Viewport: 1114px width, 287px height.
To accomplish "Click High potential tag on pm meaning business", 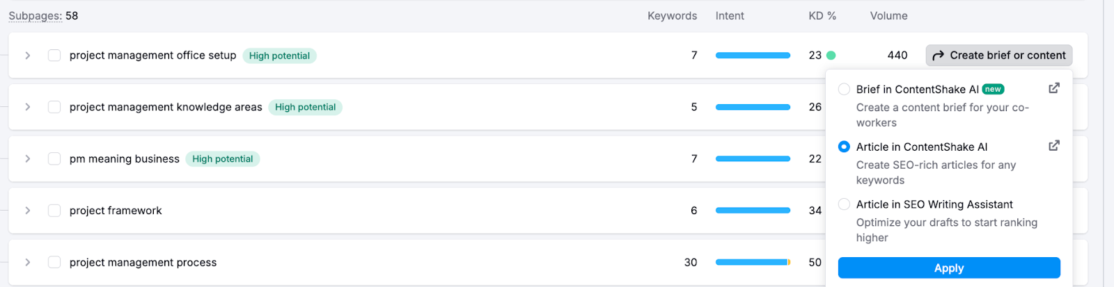I will [223, 159].
